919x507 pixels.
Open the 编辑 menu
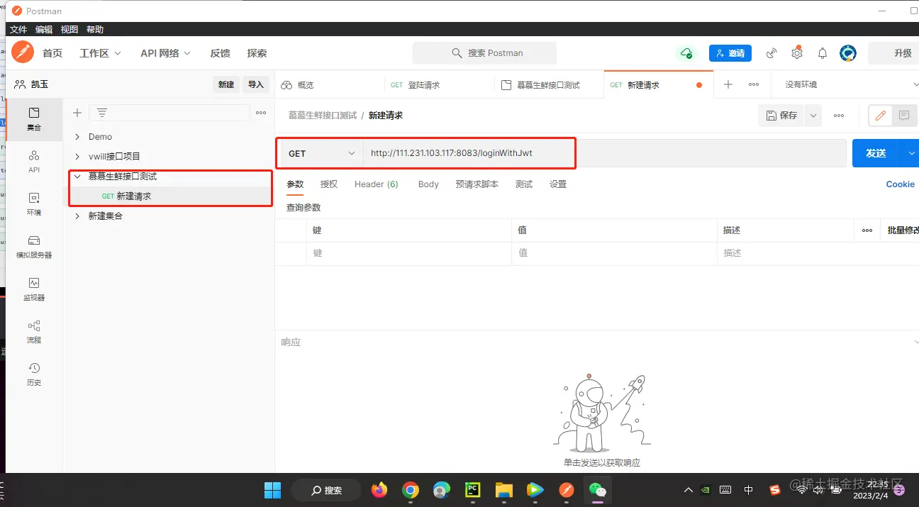click(x=44, y=30)
